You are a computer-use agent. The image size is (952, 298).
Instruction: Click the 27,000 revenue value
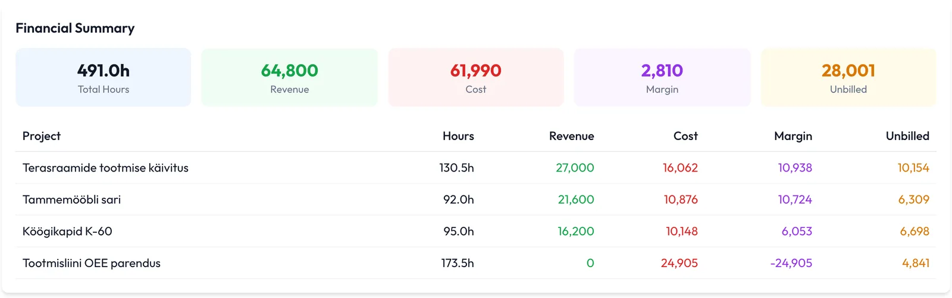575,168
